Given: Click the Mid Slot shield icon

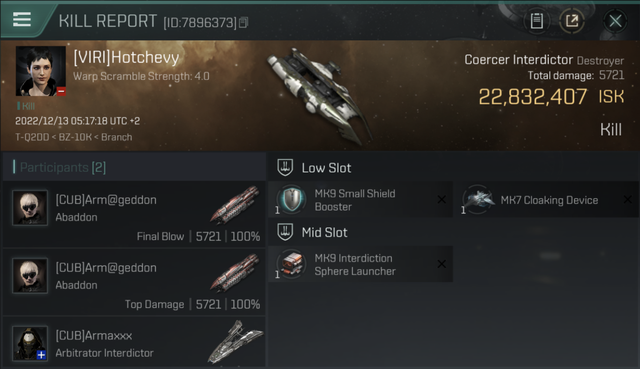Looking at the screenshot, I should (x=285, y=232).
